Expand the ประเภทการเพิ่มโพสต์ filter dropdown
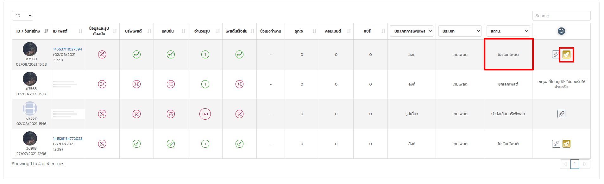 (x=412, y=31)
